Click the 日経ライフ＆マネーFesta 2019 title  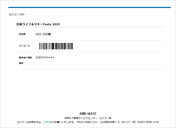point(38,24)
